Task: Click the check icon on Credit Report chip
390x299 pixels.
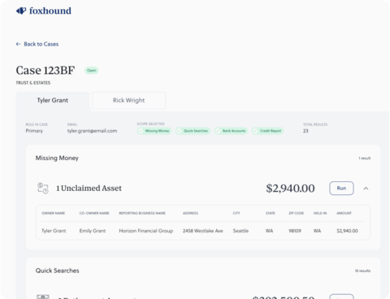Action: [x=255, y=131]
